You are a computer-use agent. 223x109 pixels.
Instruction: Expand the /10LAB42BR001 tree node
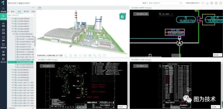click(12, 70)
